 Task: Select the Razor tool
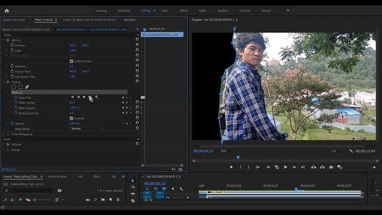pyautogui.click(x=133, y=201)
